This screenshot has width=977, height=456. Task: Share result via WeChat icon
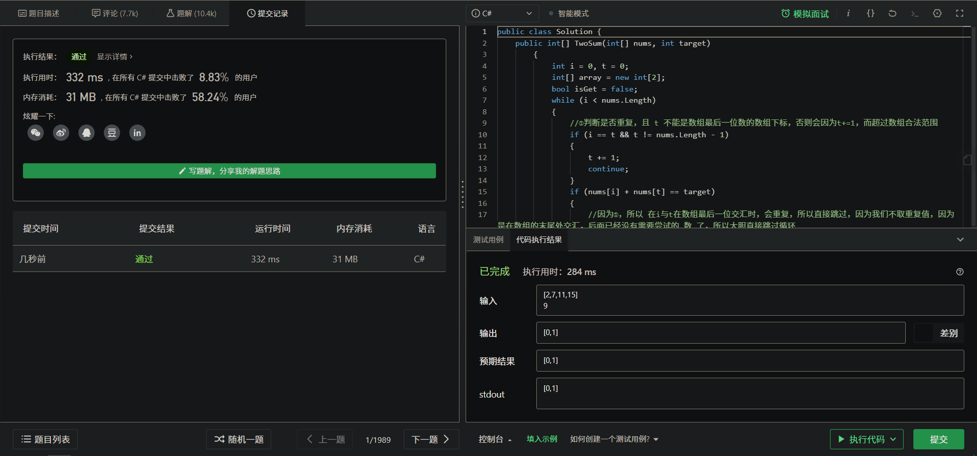pyautogui.click(x=36, y=133)
